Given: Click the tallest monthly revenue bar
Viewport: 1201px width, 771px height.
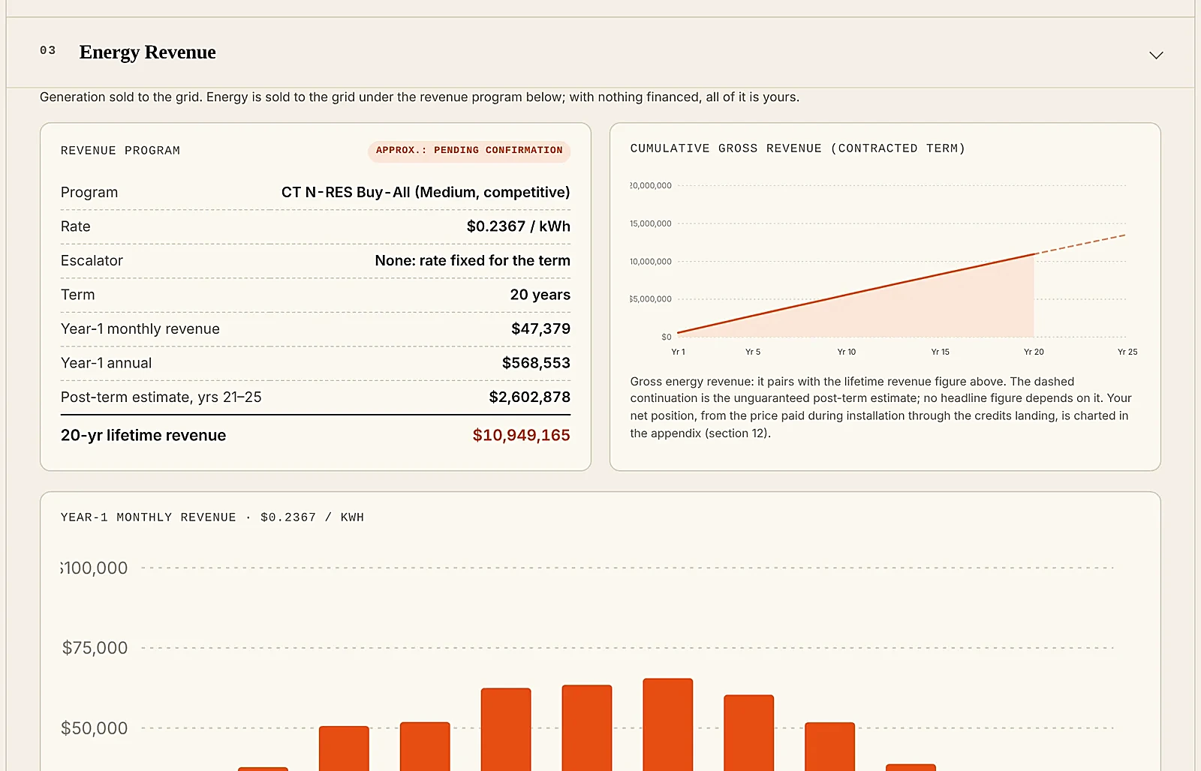Looking at the screenshot, I should click(668, 724).
